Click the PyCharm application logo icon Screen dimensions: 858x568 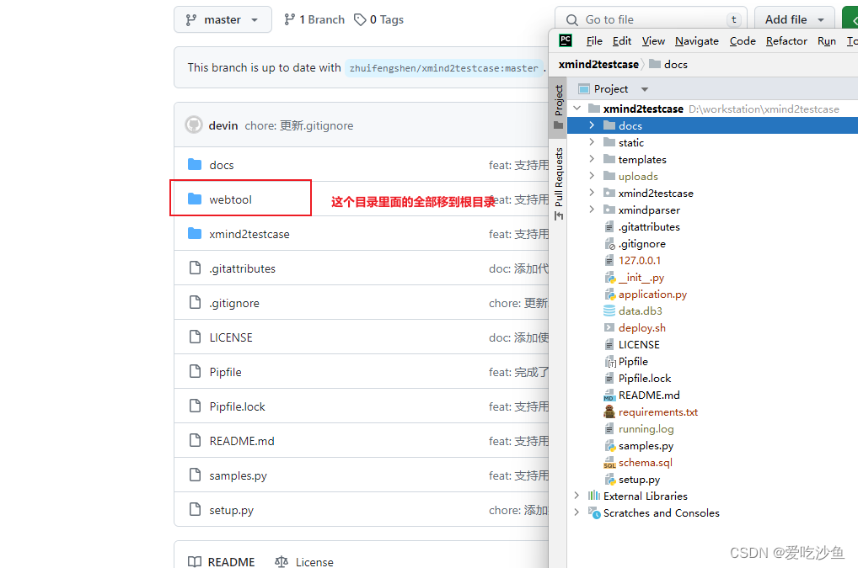point(566,40)
